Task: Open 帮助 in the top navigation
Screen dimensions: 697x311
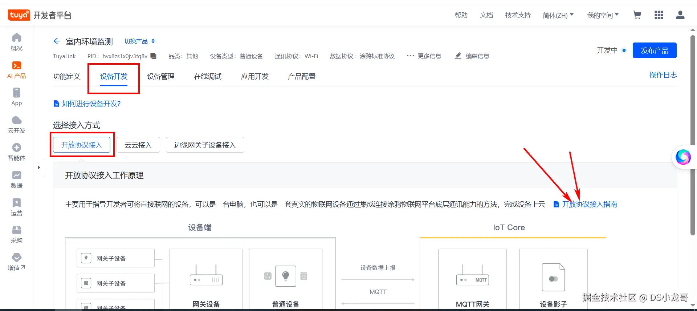Action: 461,15
